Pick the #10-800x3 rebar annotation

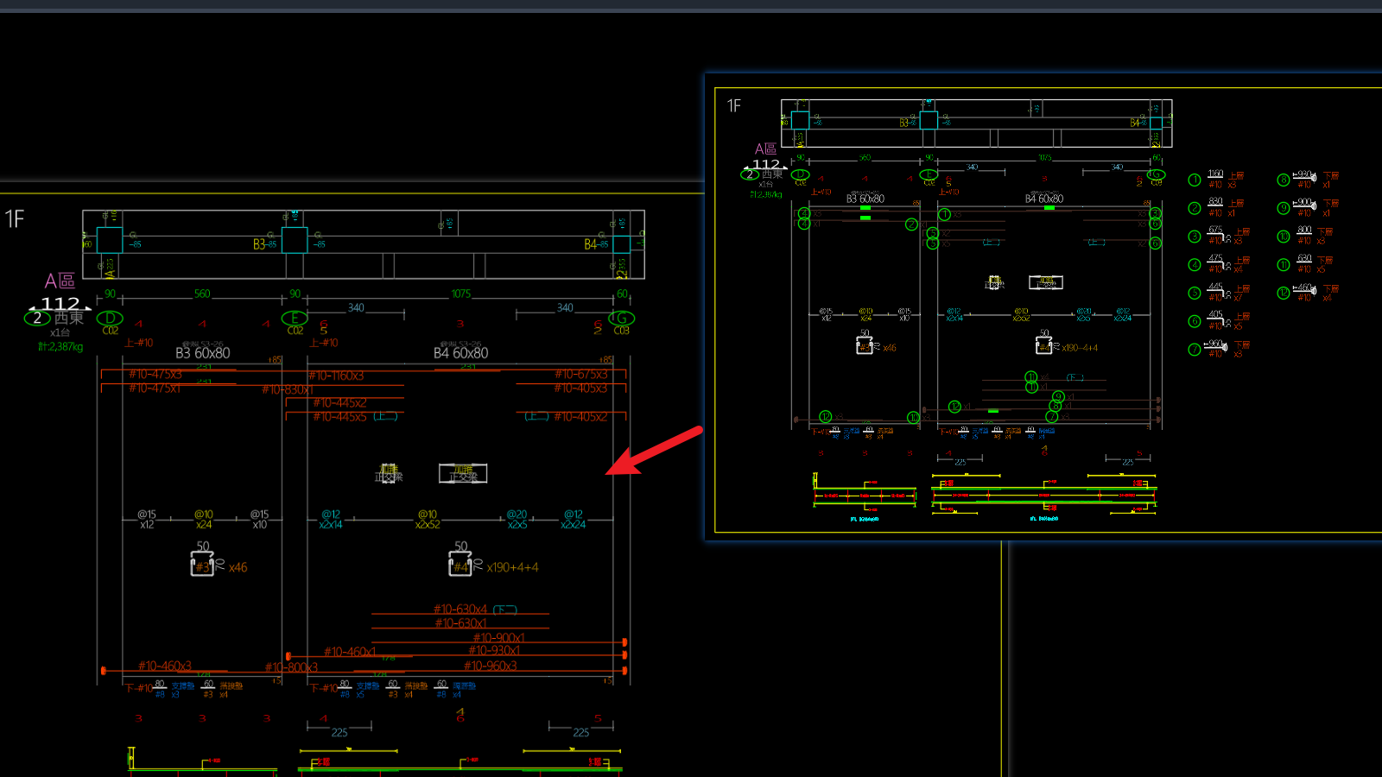pyautogui.click(x=291, y=667)
